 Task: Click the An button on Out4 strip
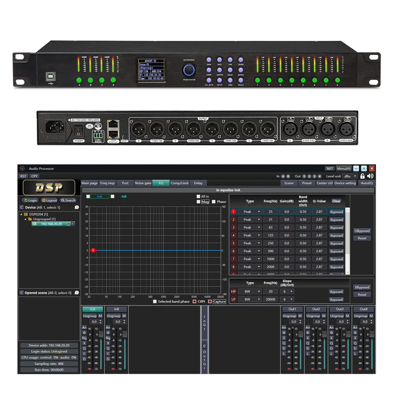(x=355, y=327)
